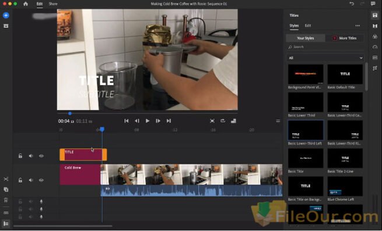Click the Redo arrow icon
382x231 pixels.
362,3
